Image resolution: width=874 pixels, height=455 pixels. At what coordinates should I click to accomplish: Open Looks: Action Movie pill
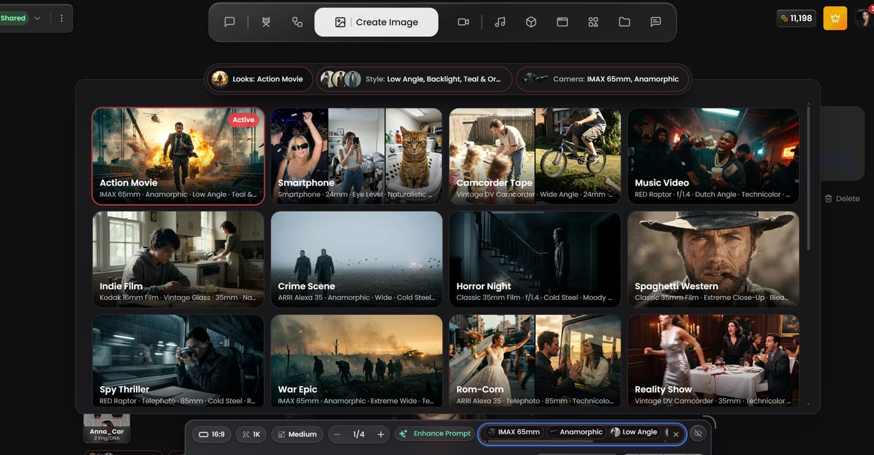(260, 79)
